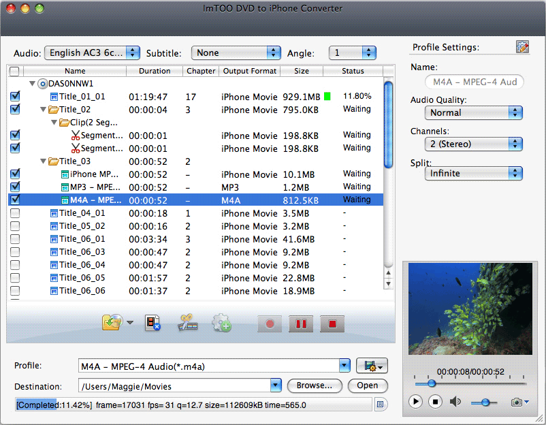Click the Browse... button

pos(315,385)
